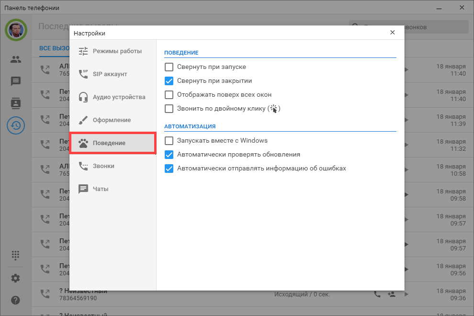Open the Режимы работы settings section
474x316 pixels.
click(113, 51)
